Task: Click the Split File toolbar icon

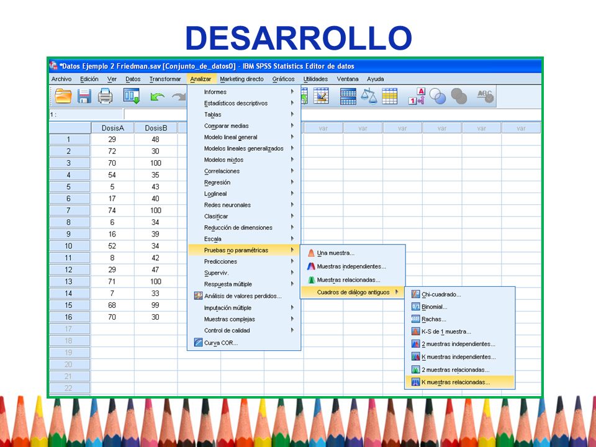Action: [x=348, y=96]
